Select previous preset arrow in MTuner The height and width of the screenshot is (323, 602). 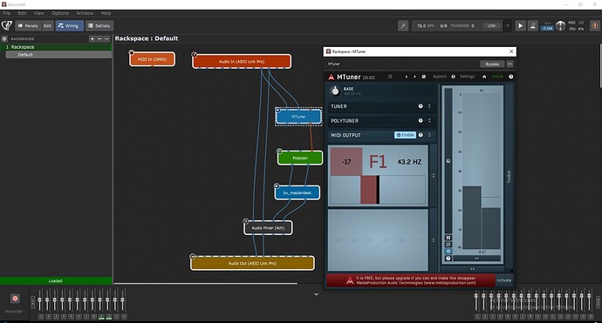click(407, 77)
